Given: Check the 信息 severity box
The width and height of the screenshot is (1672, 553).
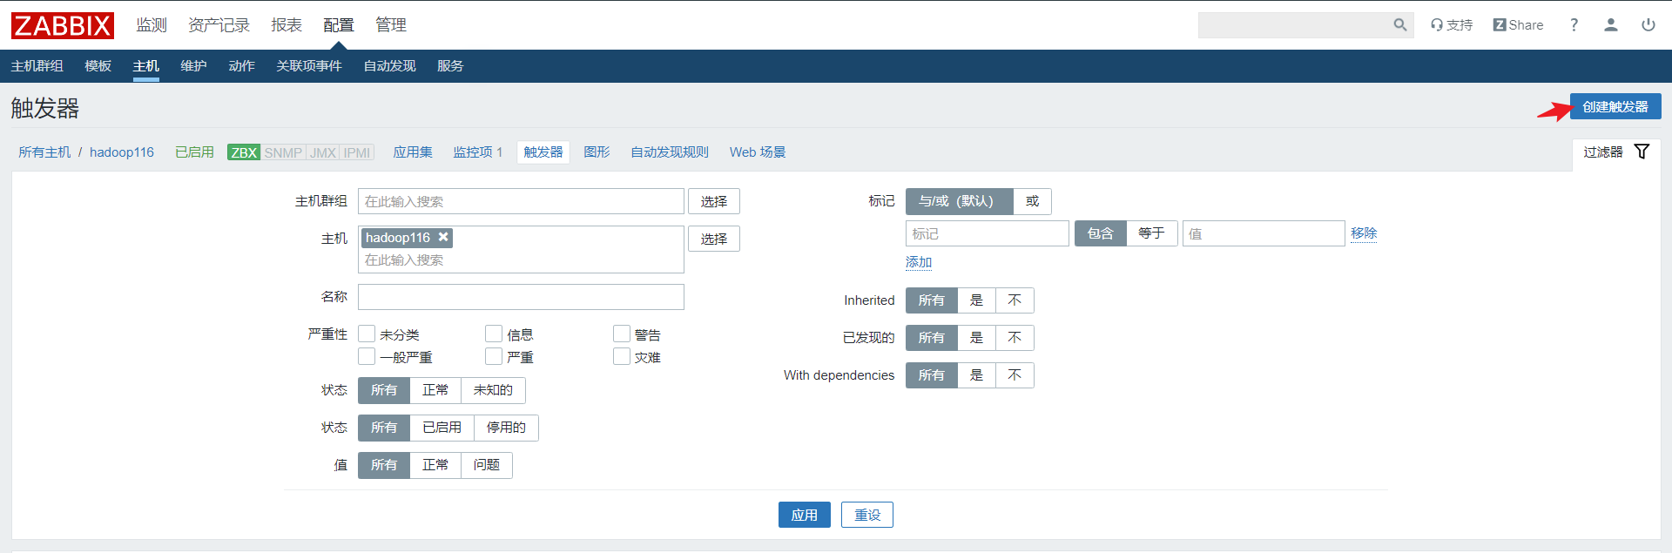Looking at the screenshot, I should [x=494, y=334].
